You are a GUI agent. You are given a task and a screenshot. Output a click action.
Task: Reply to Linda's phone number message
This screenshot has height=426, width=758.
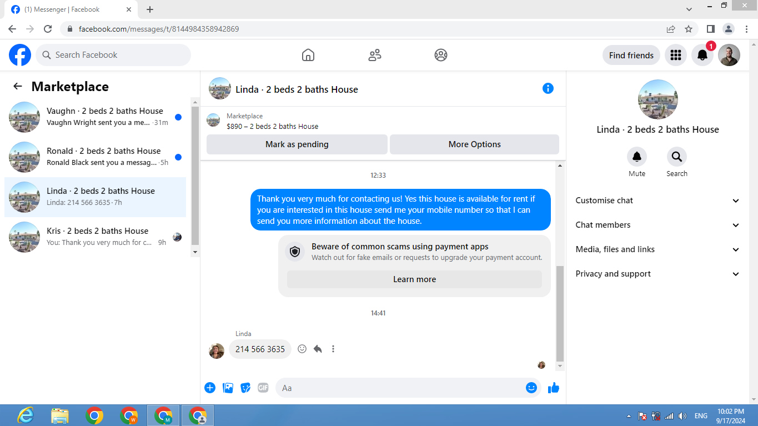318,349
